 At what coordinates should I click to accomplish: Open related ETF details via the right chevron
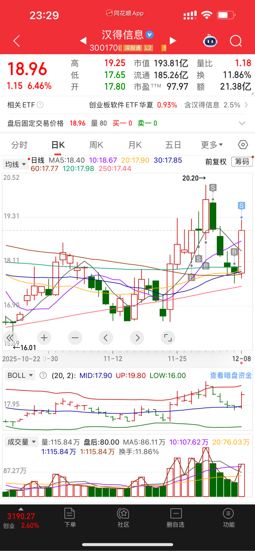click(246, 105)
